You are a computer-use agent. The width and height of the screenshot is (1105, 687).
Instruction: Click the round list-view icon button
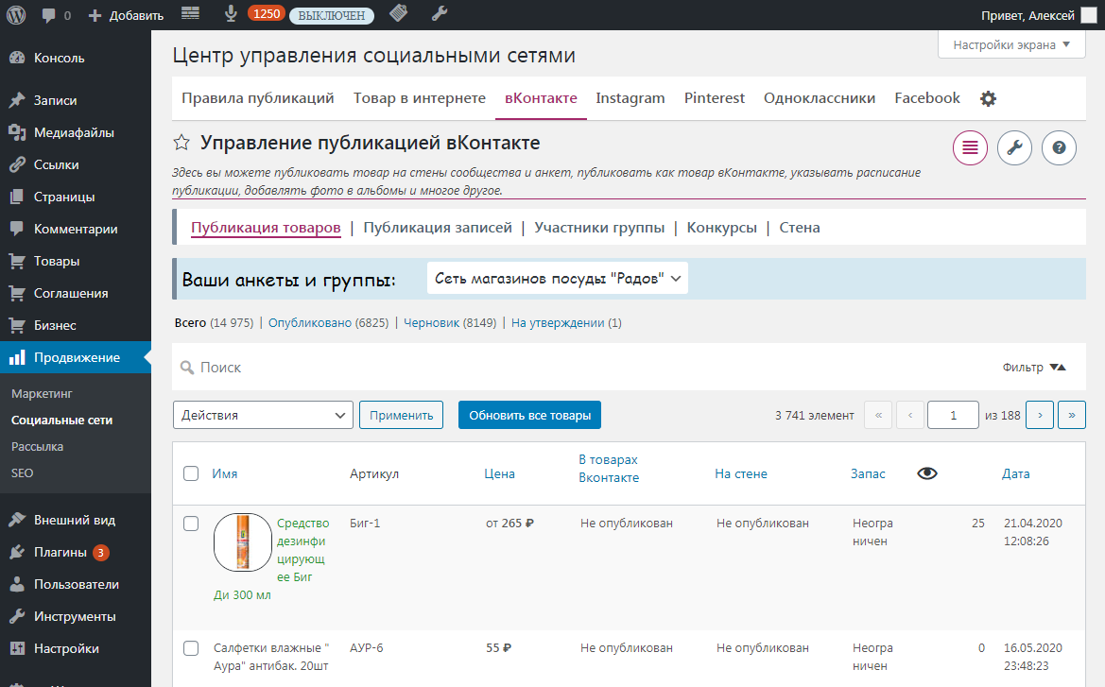(971, 148)
